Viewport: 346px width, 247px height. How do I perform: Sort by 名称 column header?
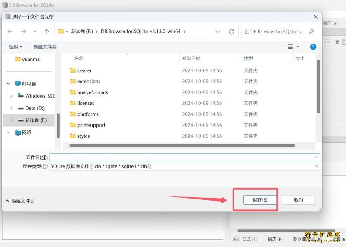pos(79,58)
